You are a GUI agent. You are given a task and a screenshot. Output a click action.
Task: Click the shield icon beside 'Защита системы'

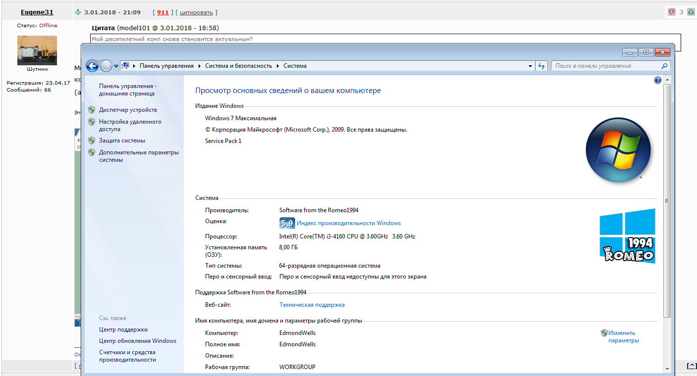click(92, 141)
